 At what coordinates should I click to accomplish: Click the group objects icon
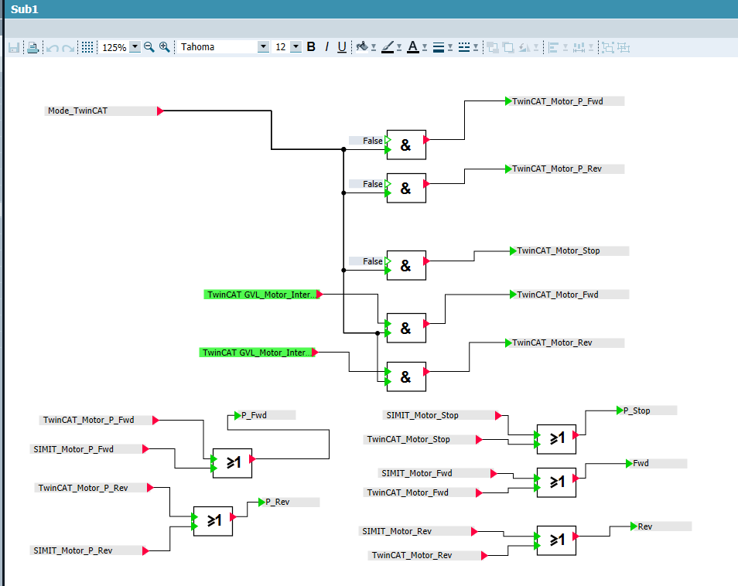tap(607, 47)
